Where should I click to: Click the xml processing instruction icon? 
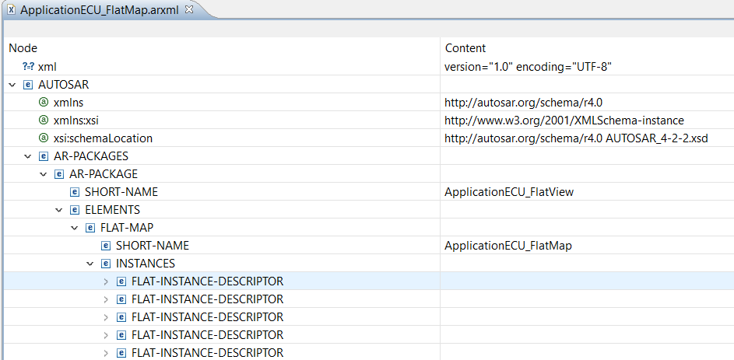pyautogui.click(x=28, y=67)
